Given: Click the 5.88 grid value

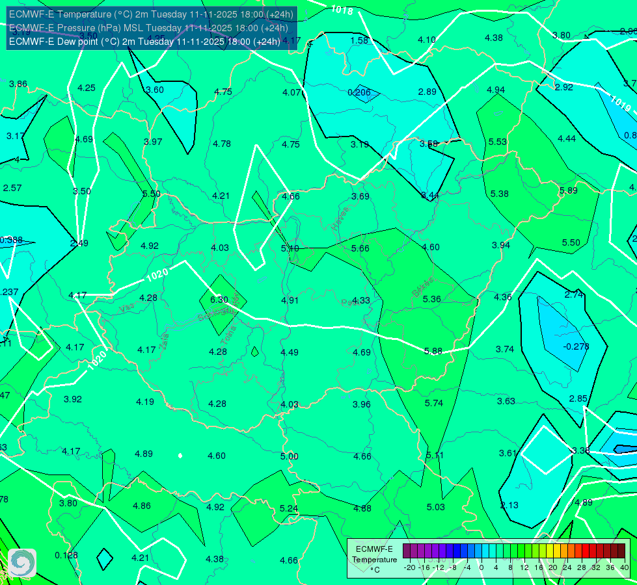Looking at the screenshot, I should pyautogui.click(x=433, y=351).
